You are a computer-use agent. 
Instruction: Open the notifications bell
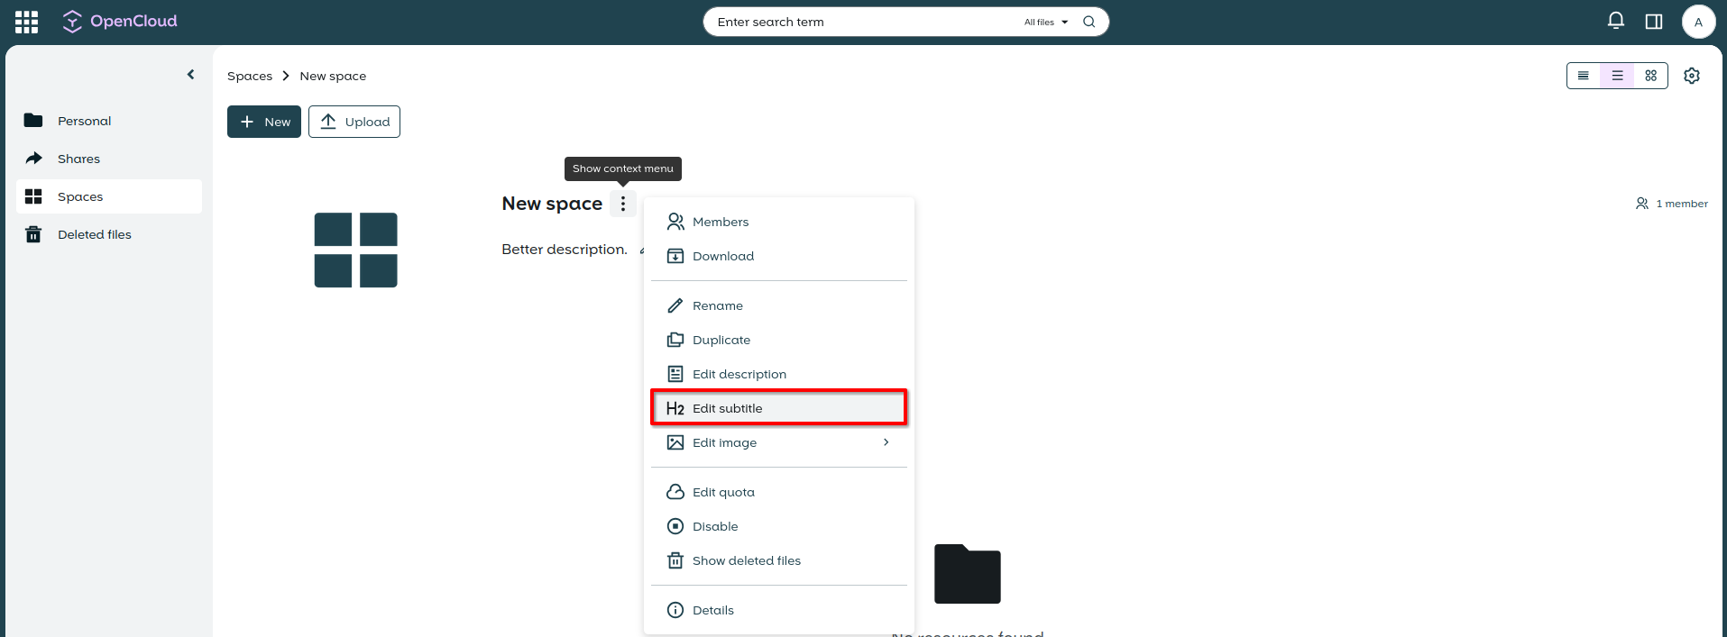tap(1616, 21)
